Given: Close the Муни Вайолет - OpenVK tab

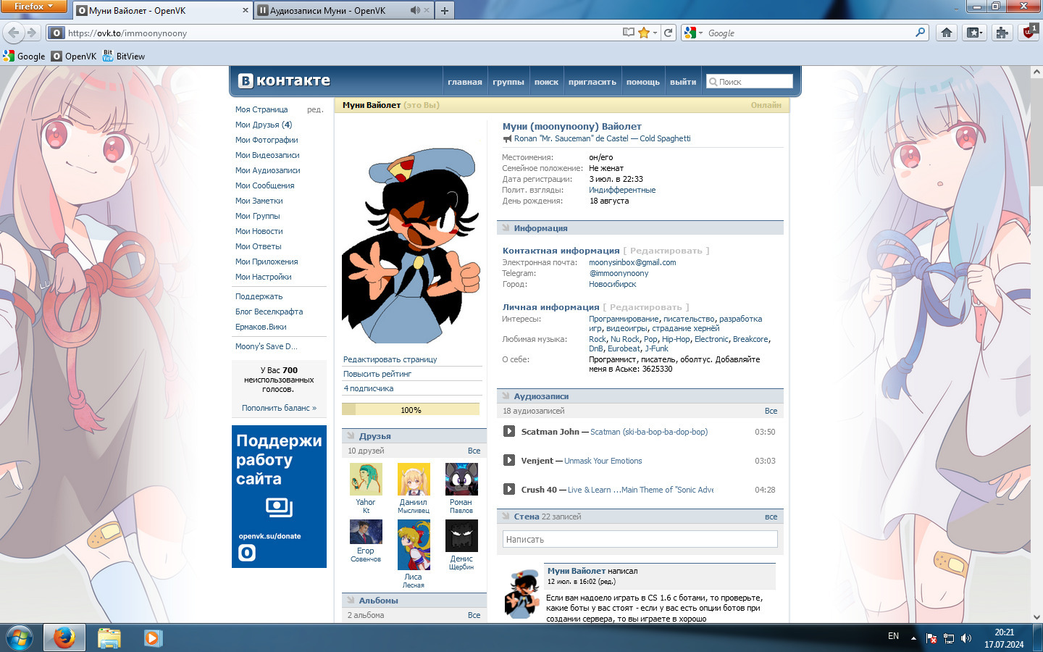Looking at the screenshot, I should pyautogui.click(x=245, y=10).
